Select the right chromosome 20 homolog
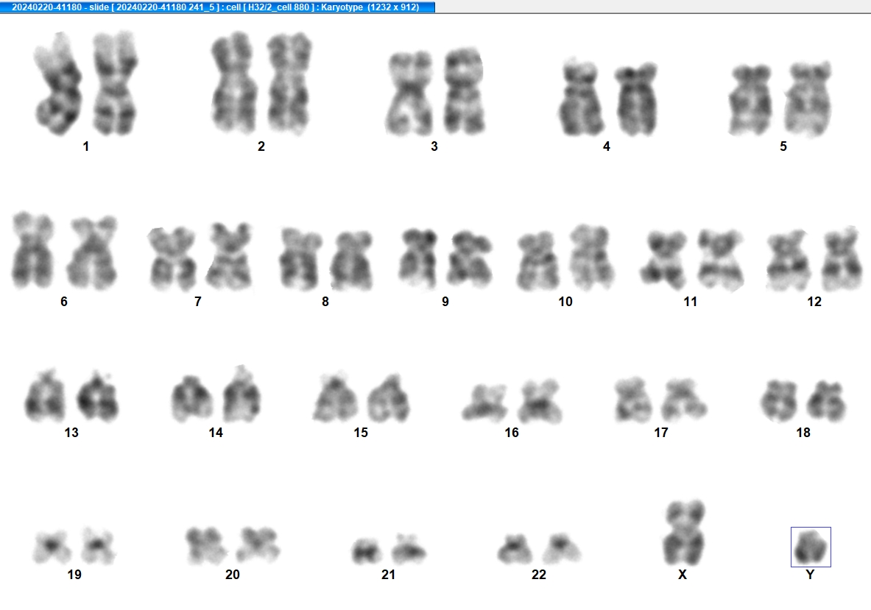The image size is (871, 610). 258,545
